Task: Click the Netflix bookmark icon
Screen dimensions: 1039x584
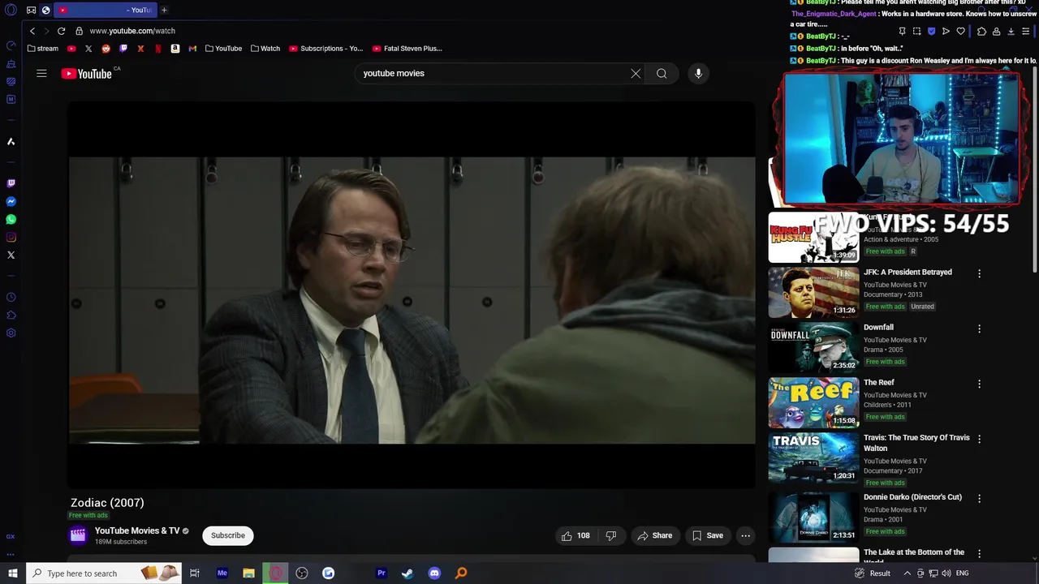Action: click(x=157, y=49)
